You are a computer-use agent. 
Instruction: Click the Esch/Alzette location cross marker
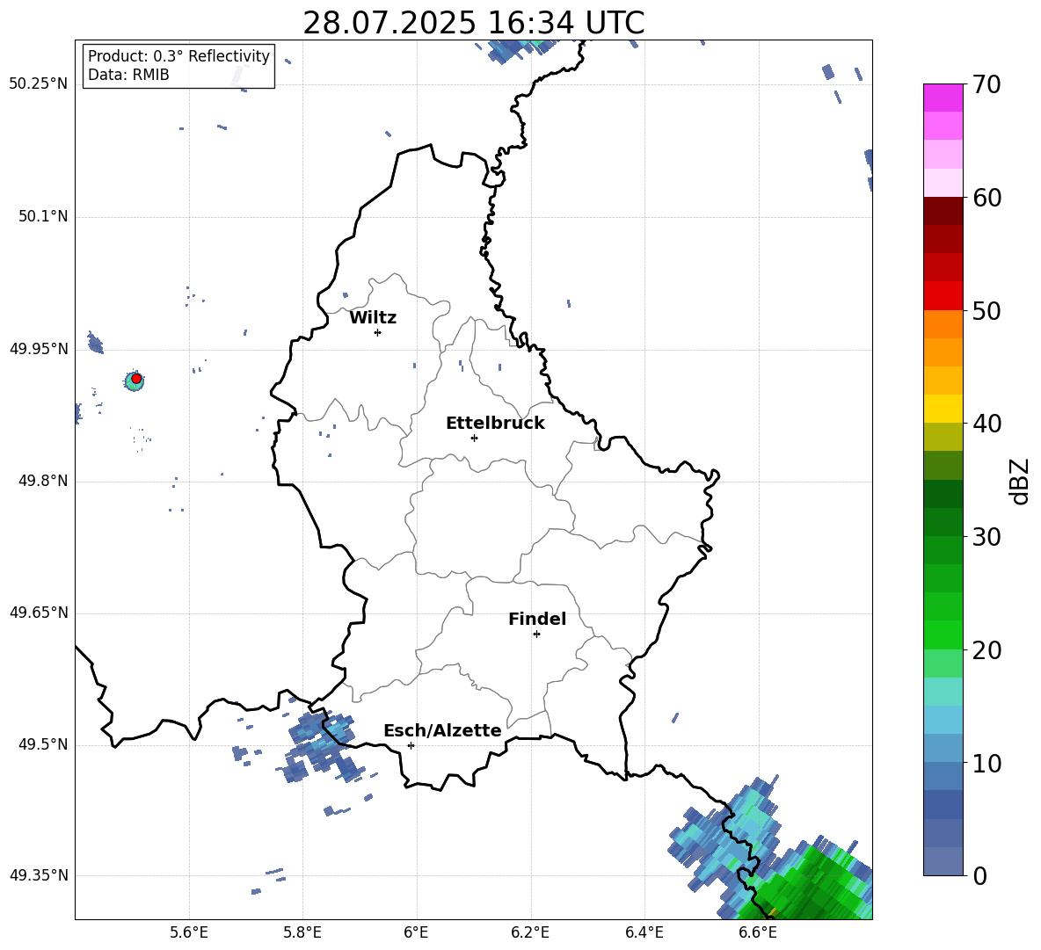pos(411,745)
